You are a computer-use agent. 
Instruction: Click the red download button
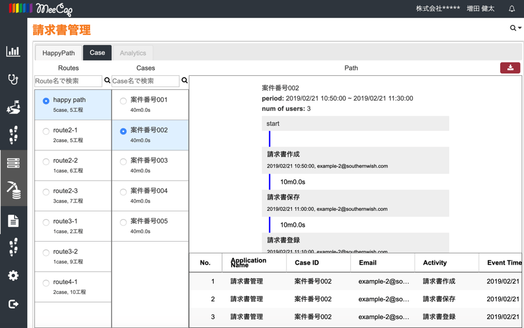click(510, 68)
